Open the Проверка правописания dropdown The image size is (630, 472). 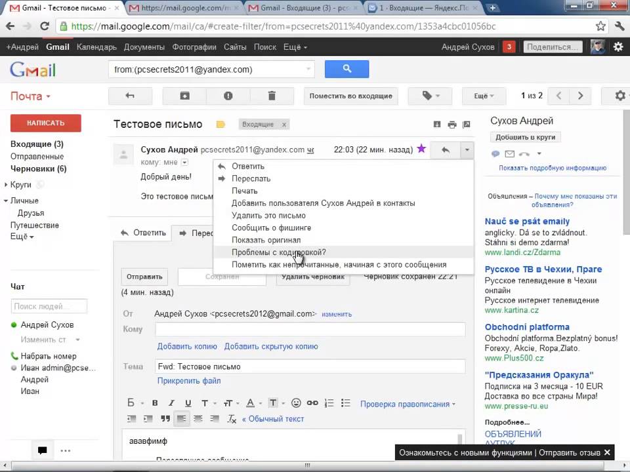[408, 404]
